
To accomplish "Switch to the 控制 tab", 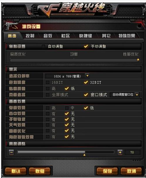I will pos(30,36).
